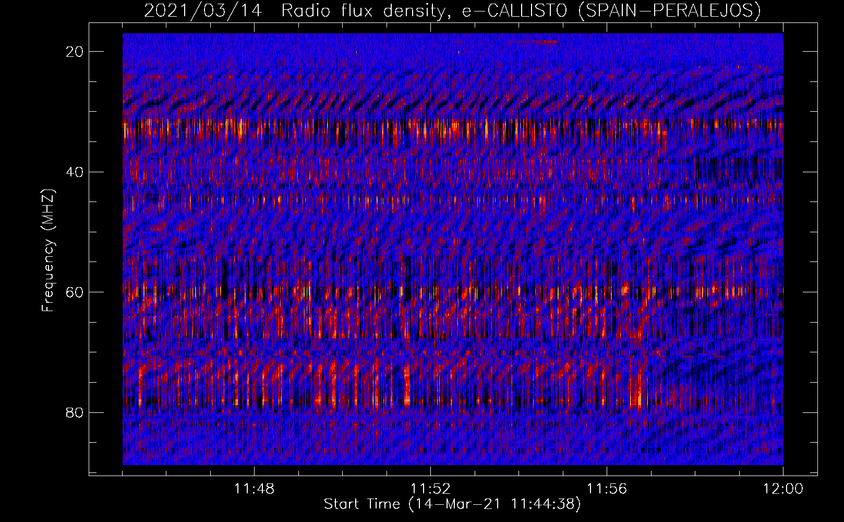Click the 60 MHz frequency tick label
The image size is (844, 522).
[x=75, y=292]
